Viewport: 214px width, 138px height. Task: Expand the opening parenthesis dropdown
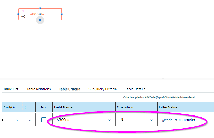point(29,120)
